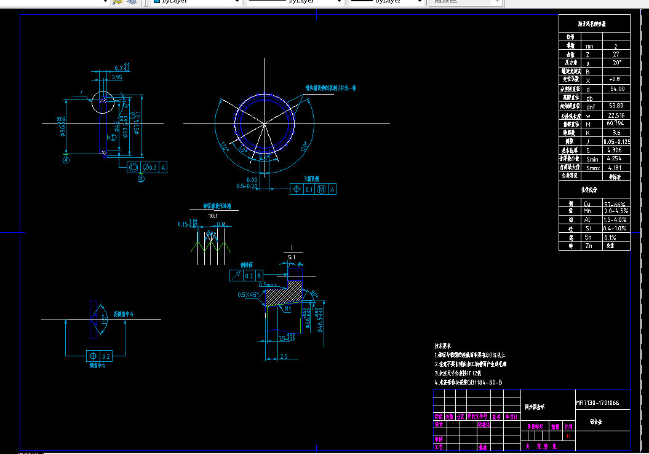Click the 标准化 title block cell
The image size is (649, 454).
484,425
